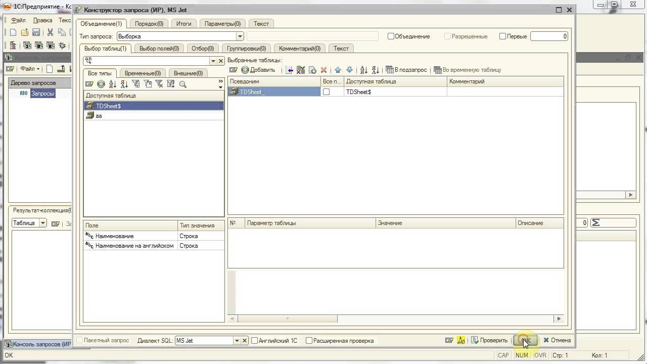The image size is (647, 364).
Task: Click Во временную таблицу button
Action: point(468,70)
